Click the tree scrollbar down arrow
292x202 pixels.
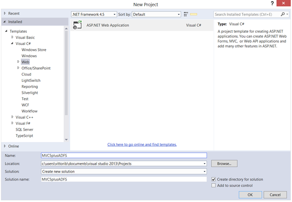point(66,139)
